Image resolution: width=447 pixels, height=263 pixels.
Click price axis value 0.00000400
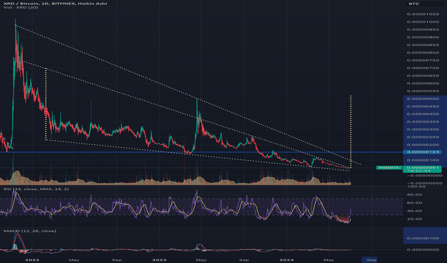423,114
